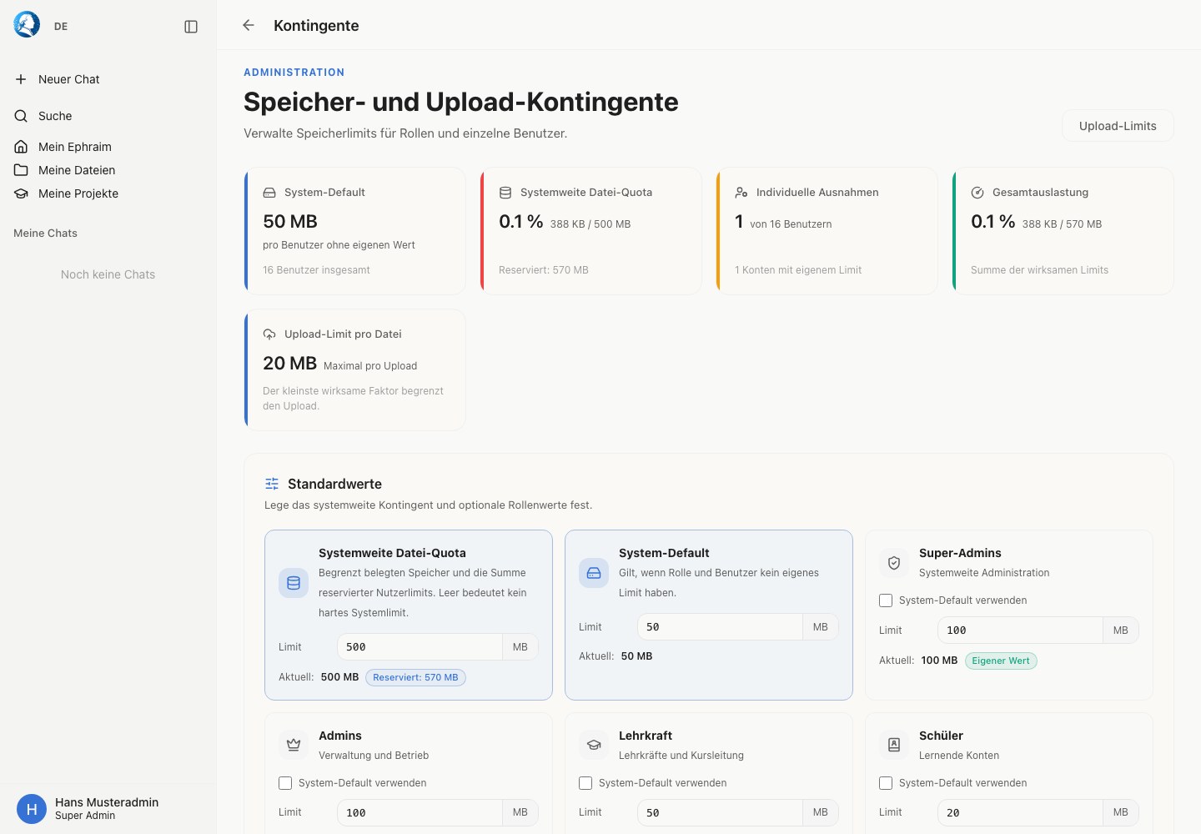This screenshot has height=834, width=1201.
Task: Click the Schüler limit field showing 20
Action: click(x=1020, y=813)
